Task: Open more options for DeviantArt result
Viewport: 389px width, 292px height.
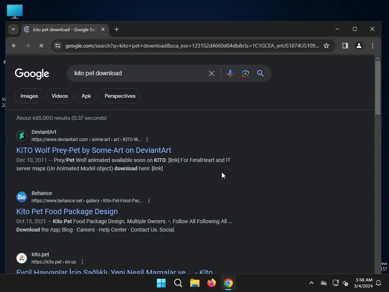Action: pos(147,140)
